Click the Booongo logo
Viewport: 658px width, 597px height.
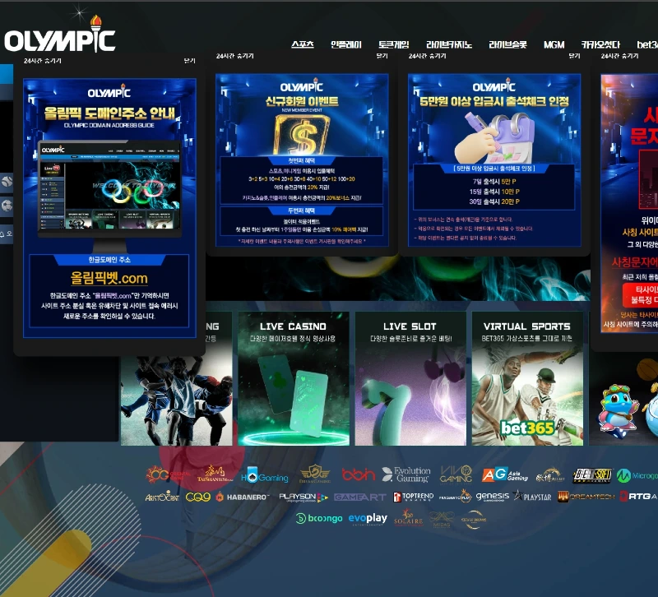click(319, 519)
